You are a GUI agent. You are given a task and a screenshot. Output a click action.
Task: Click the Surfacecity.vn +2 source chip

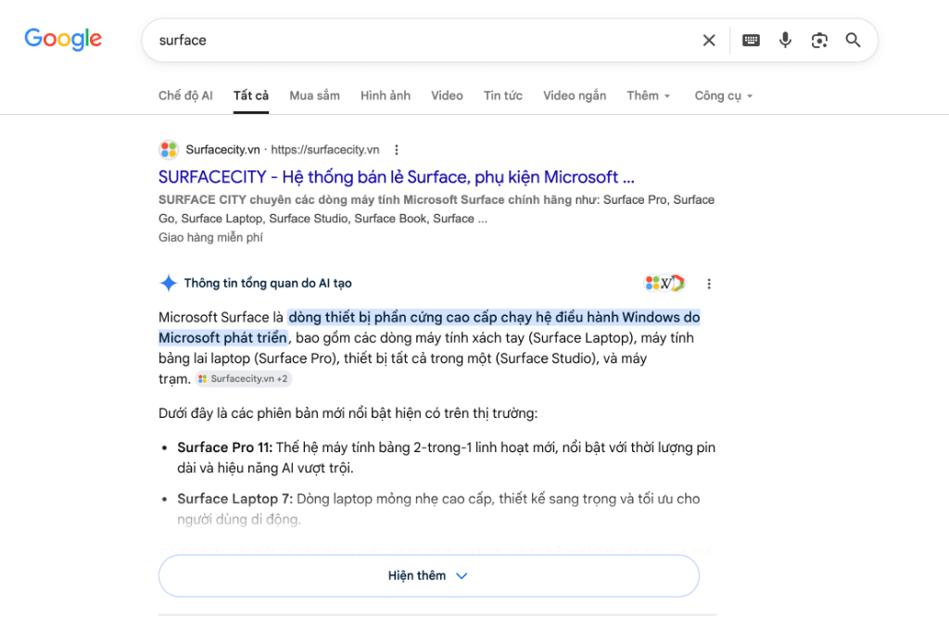pyautogui.click(x=244, y=379)
